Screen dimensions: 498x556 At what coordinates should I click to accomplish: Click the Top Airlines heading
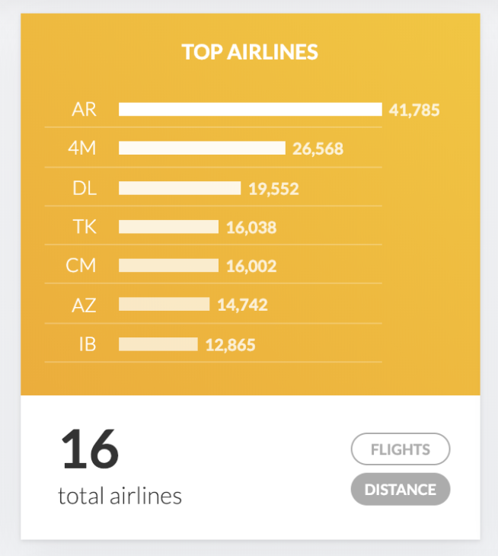tap(250, 53)
